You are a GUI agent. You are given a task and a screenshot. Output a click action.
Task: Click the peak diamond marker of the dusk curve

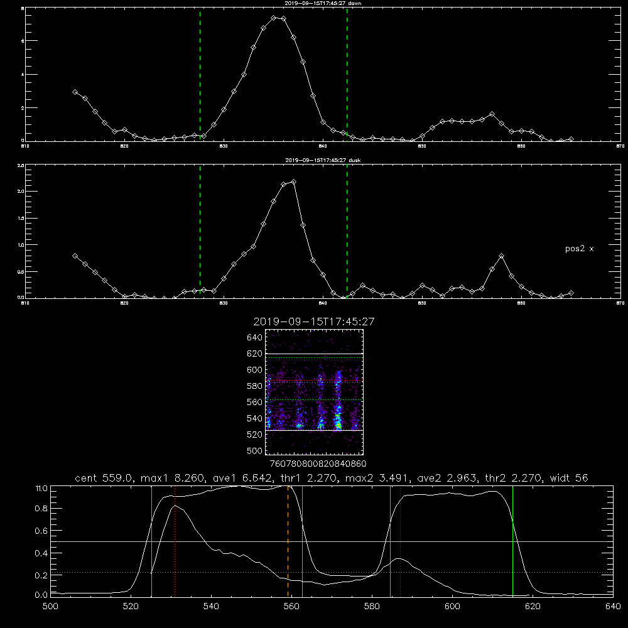click(x=293, y=182)
